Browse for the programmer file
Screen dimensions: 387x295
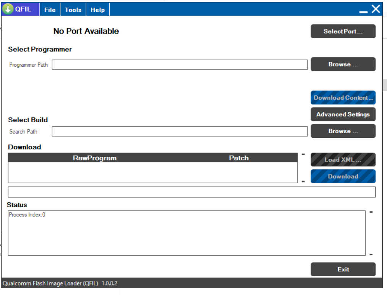point(343,64)
